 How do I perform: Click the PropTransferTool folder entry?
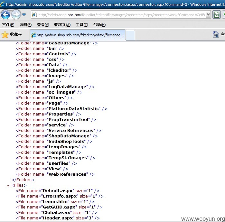pyautogui.click(x=56, y=119)
